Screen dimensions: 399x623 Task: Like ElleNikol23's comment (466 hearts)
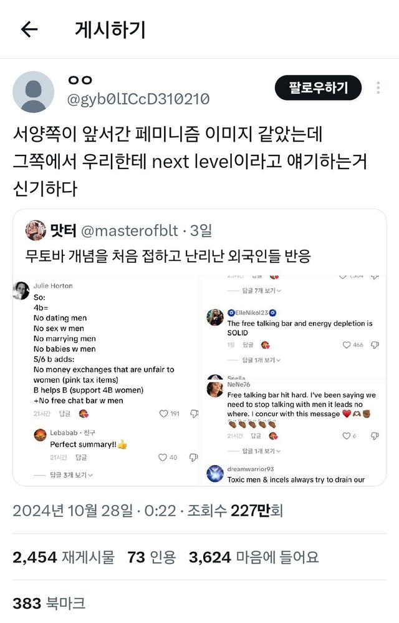tap(347, 345)
